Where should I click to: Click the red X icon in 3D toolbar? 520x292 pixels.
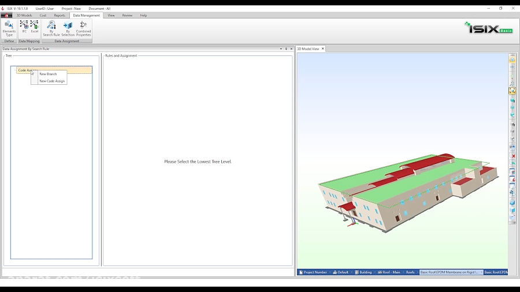click(x=512, y=156)
